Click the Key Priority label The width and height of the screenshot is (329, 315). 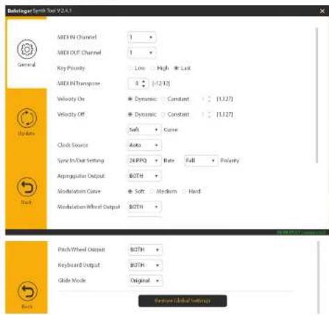71,68
